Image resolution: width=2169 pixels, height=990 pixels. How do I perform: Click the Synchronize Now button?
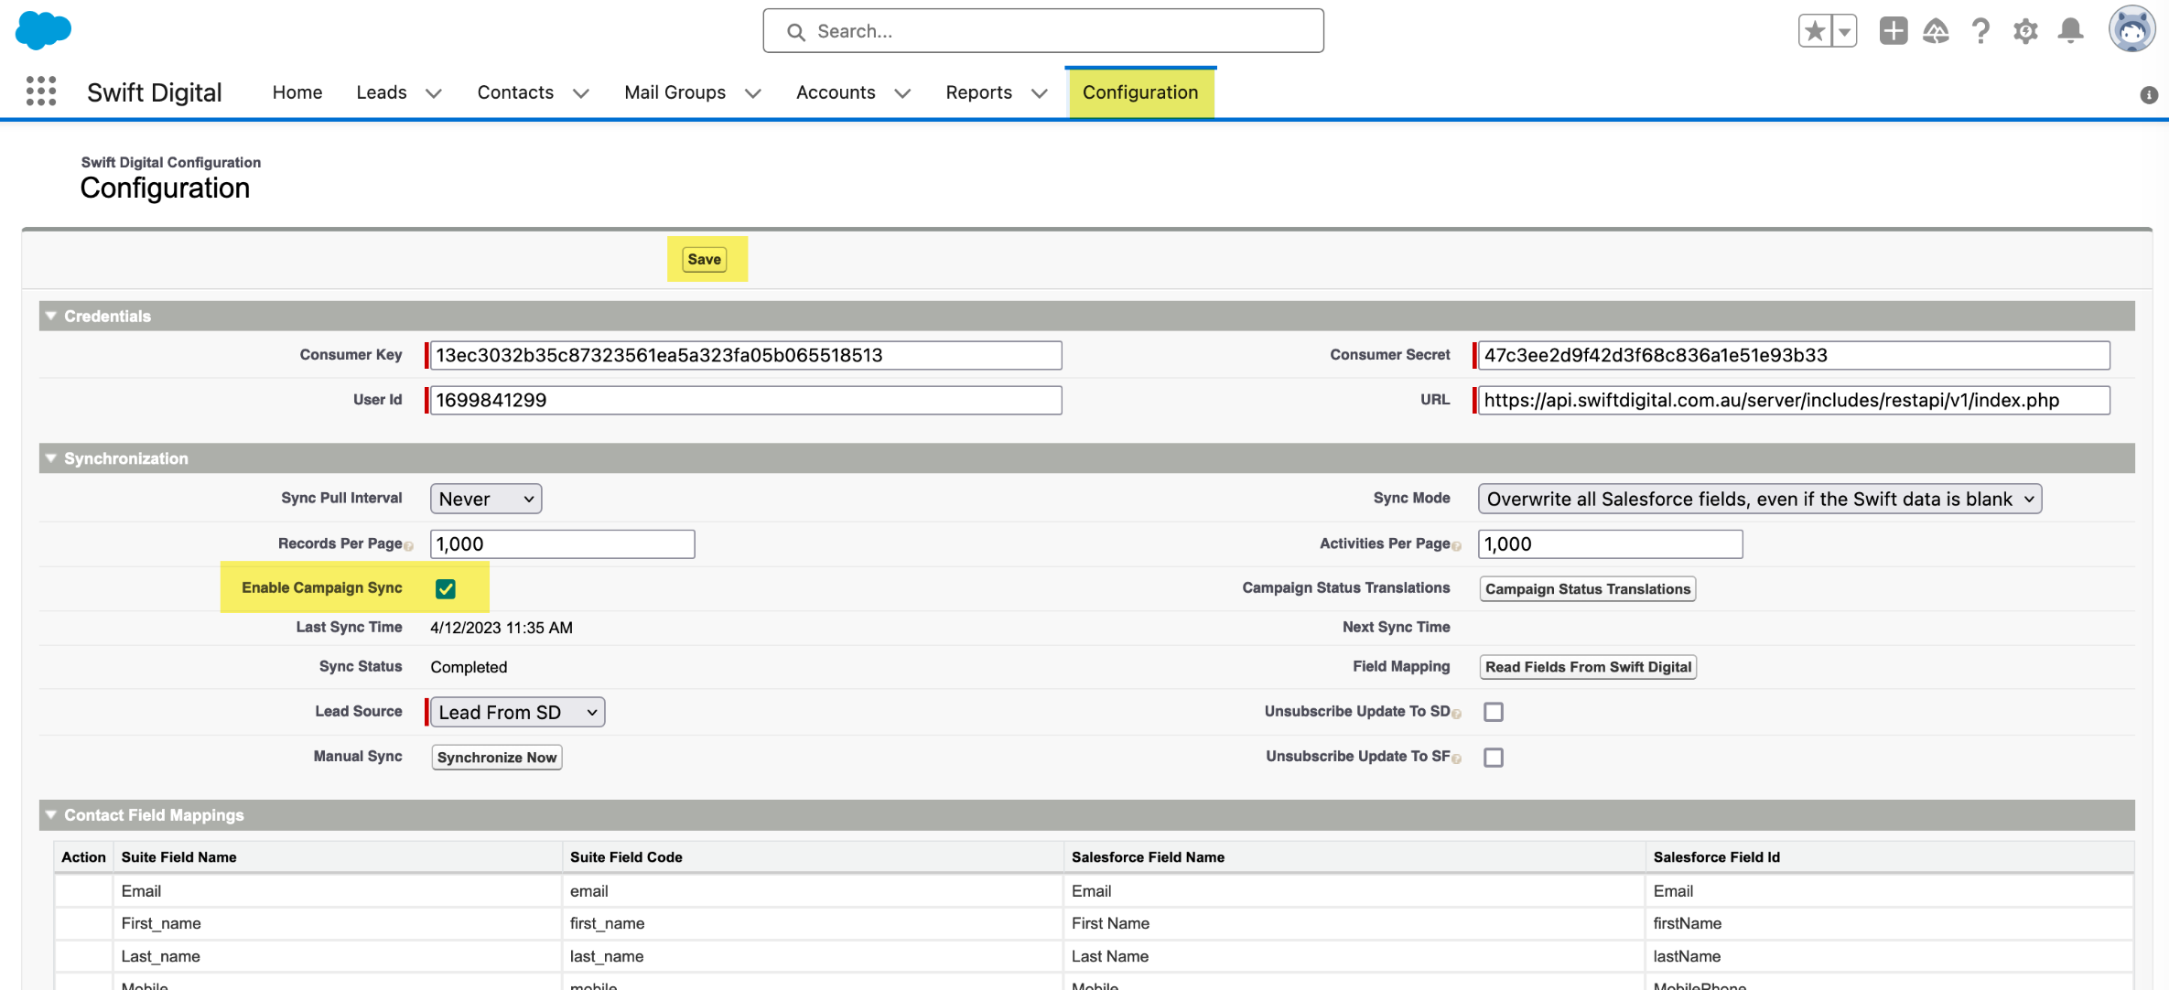pyautogui.click(x=497, y=758)
